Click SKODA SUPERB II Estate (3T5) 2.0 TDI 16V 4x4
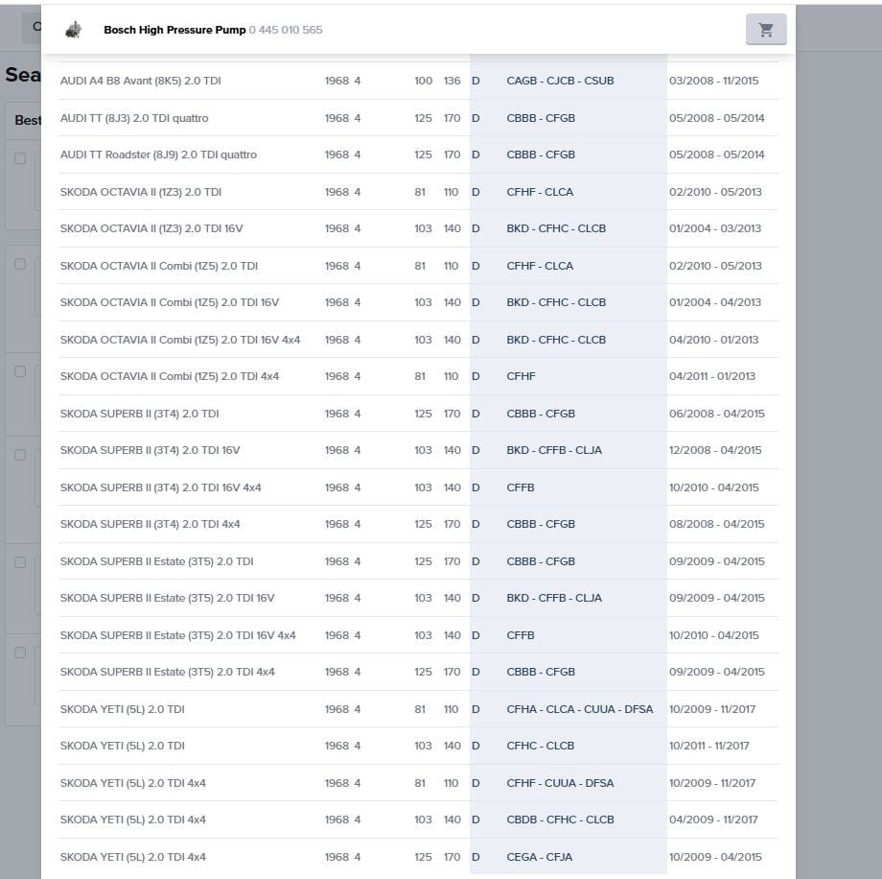Image resolution: width=882 pixels, height=879 pixels. click(177, 635)
